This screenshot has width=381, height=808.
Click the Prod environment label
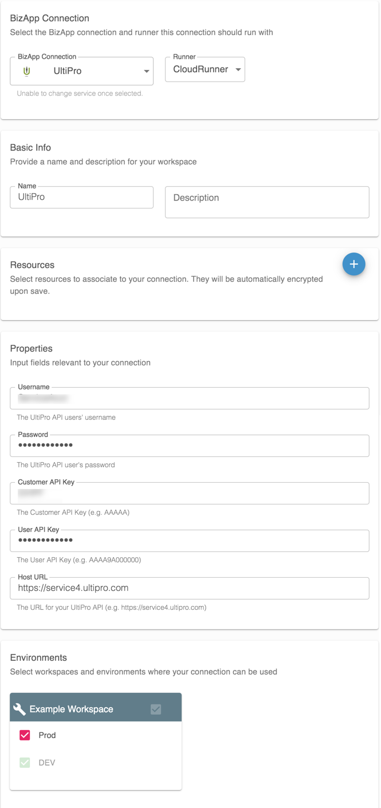(x=47, y=735)
